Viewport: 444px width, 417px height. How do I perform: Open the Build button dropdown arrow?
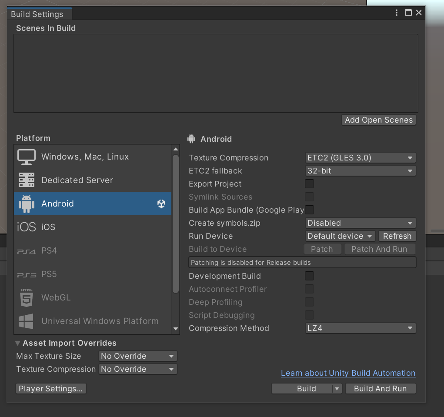(x=337, y=389)
